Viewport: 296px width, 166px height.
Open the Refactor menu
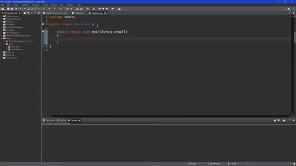(x=25, y=5)
